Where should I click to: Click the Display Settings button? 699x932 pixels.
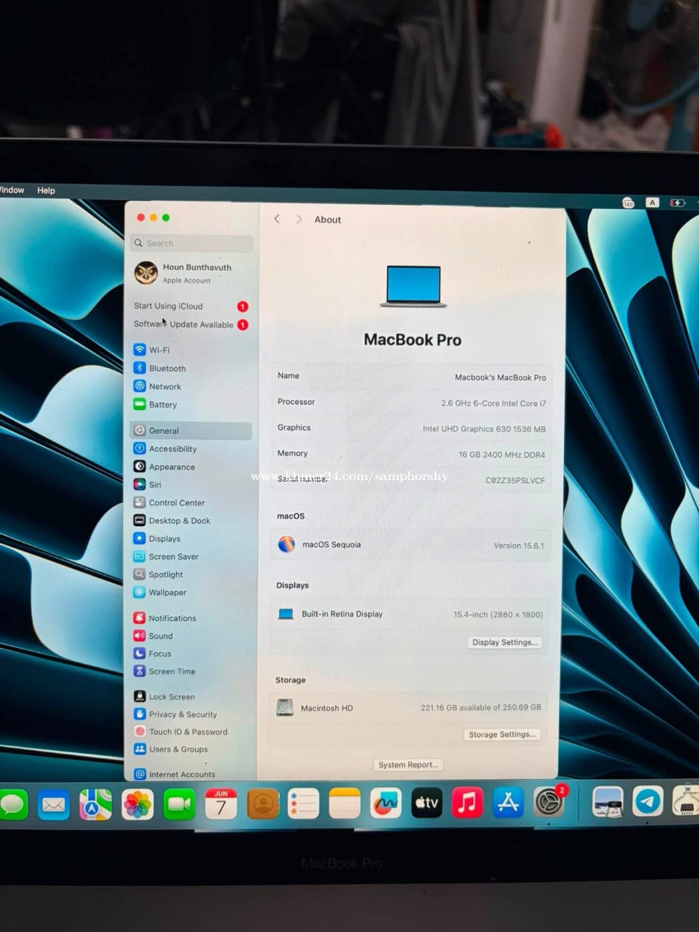[505, 642]
